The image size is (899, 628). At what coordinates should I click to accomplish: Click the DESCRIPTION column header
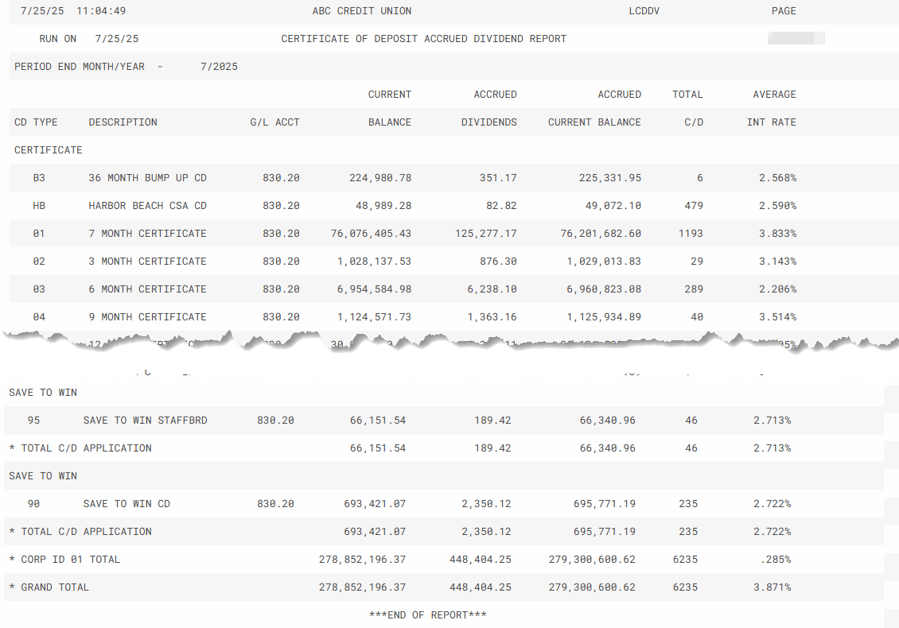123,122
